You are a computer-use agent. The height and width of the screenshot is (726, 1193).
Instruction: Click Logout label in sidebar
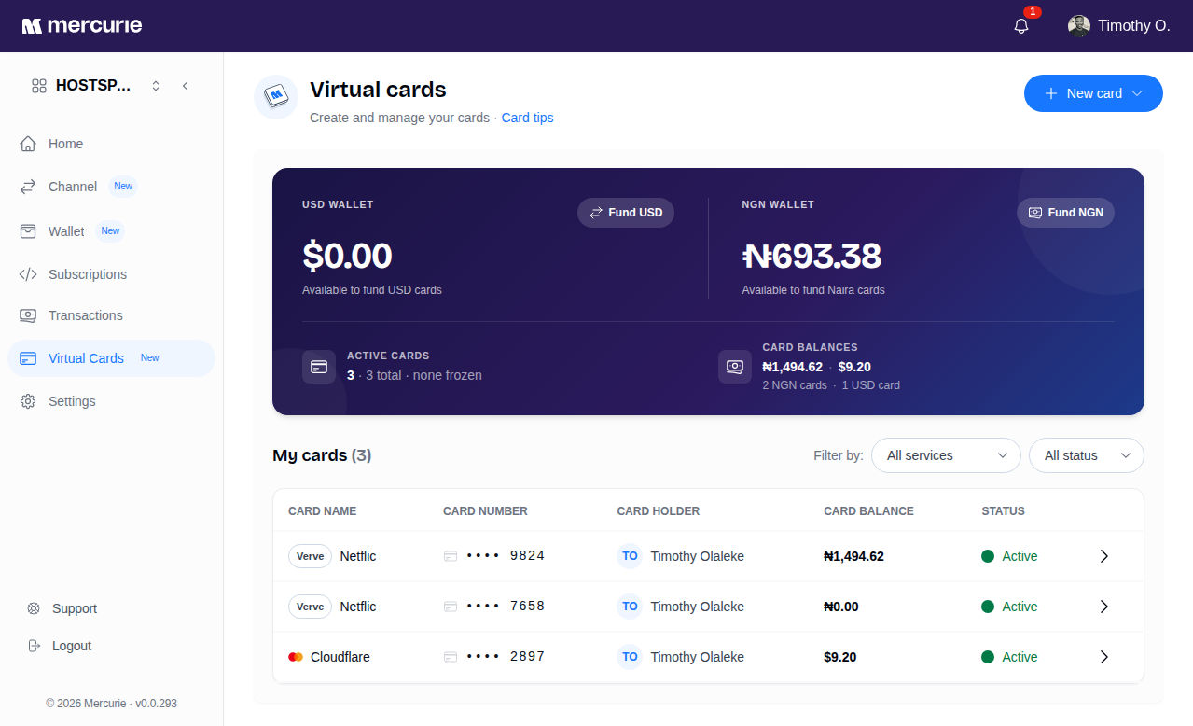[x=72, y=646]
